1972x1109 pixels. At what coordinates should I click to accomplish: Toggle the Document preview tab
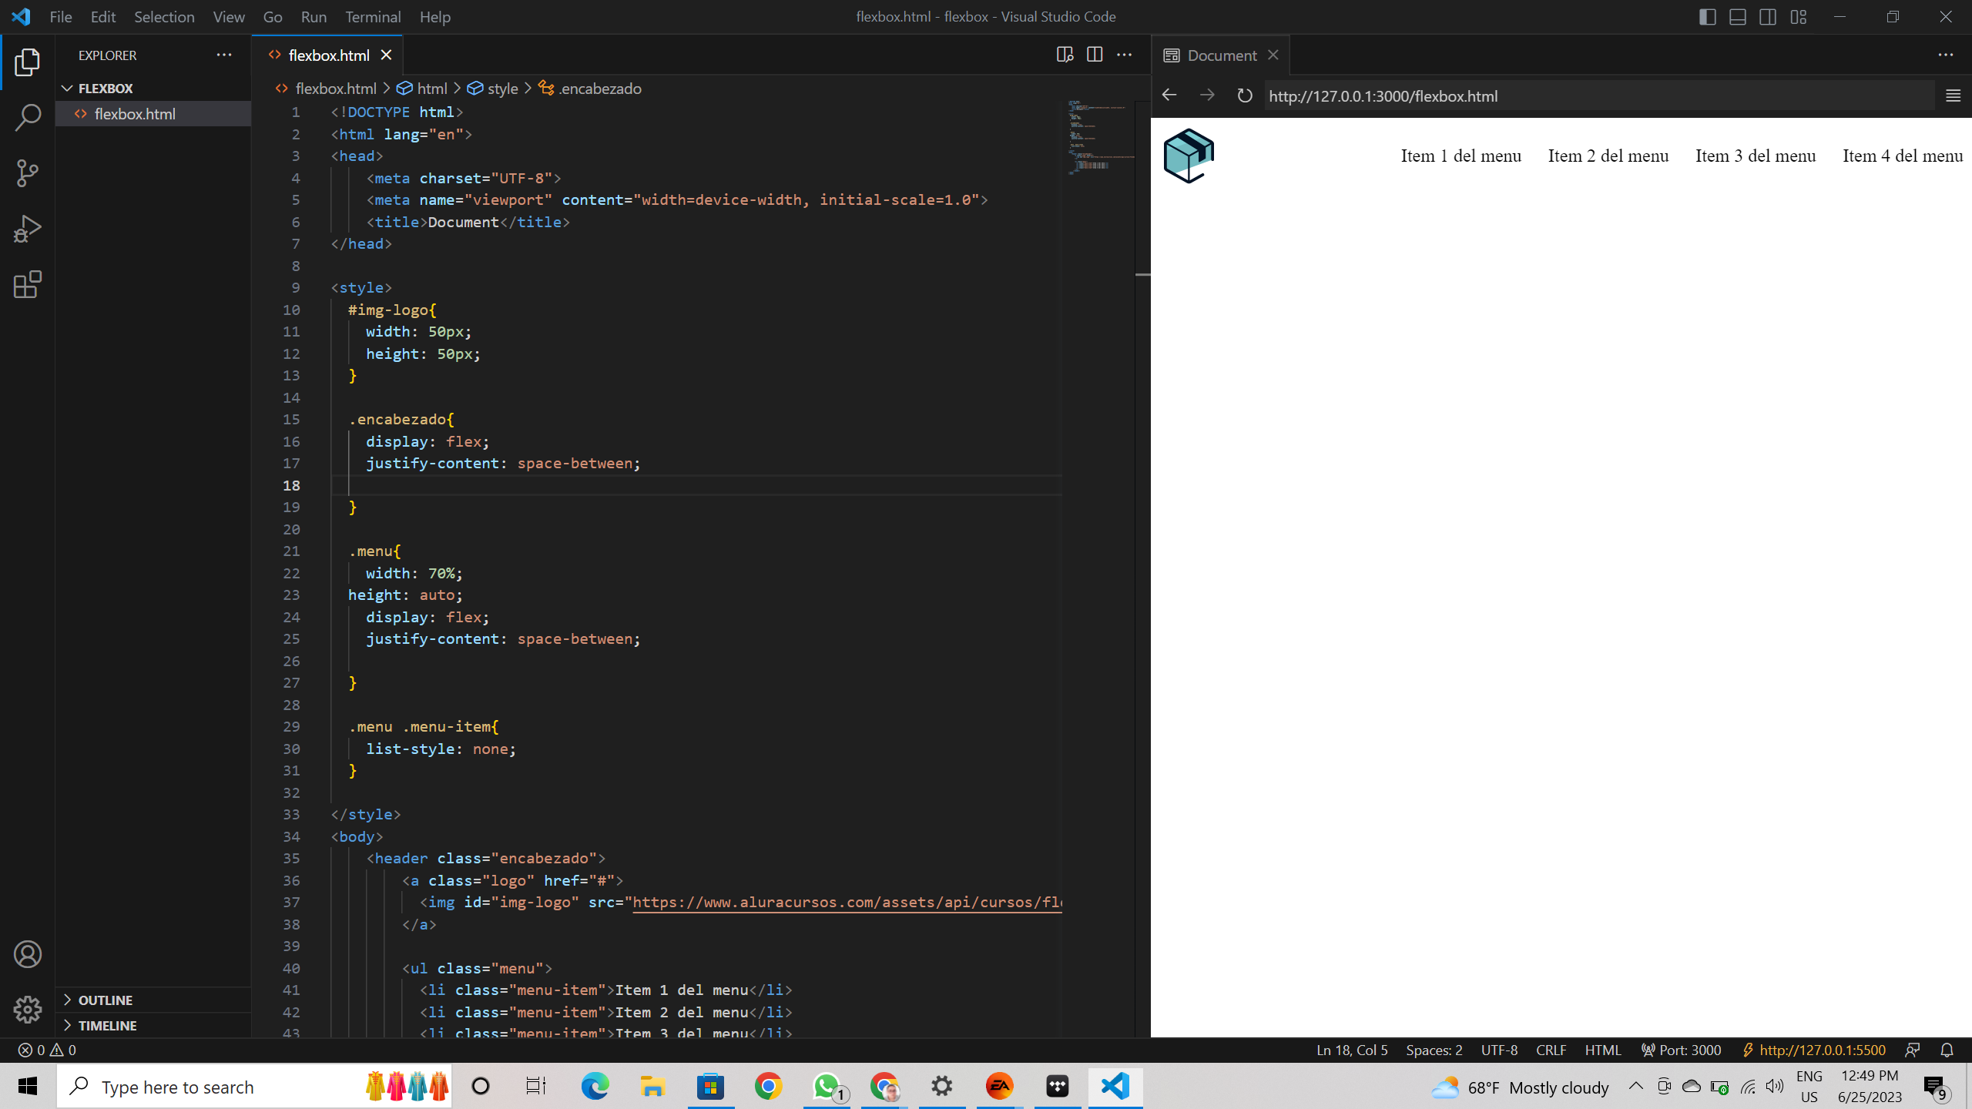click(x=1219, y=55)
